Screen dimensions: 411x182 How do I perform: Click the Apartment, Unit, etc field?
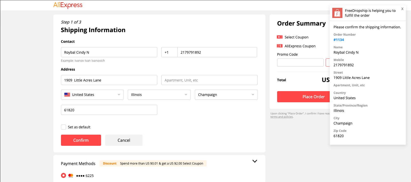209,80
